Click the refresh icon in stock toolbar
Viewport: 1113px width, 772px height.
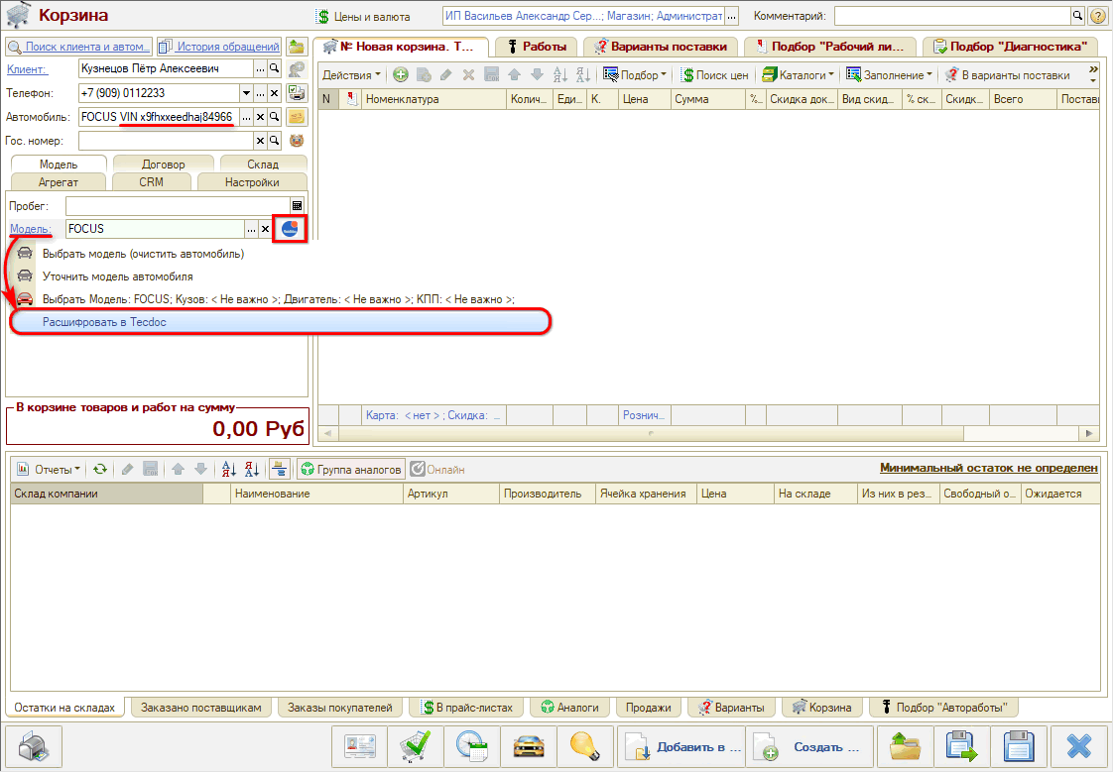(x=100, y=470)
